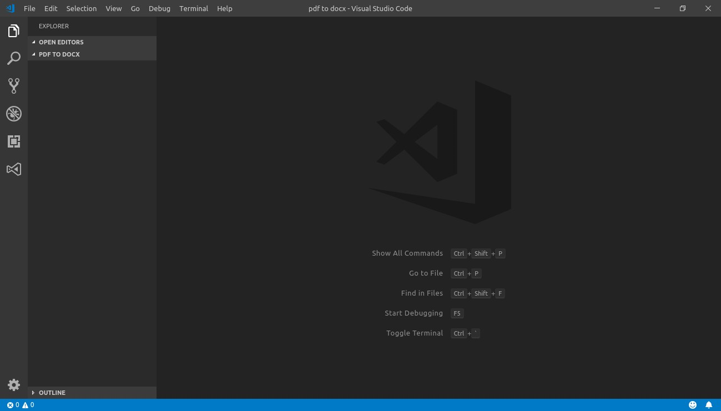Open the Search view icon

(x=14, y=58)
